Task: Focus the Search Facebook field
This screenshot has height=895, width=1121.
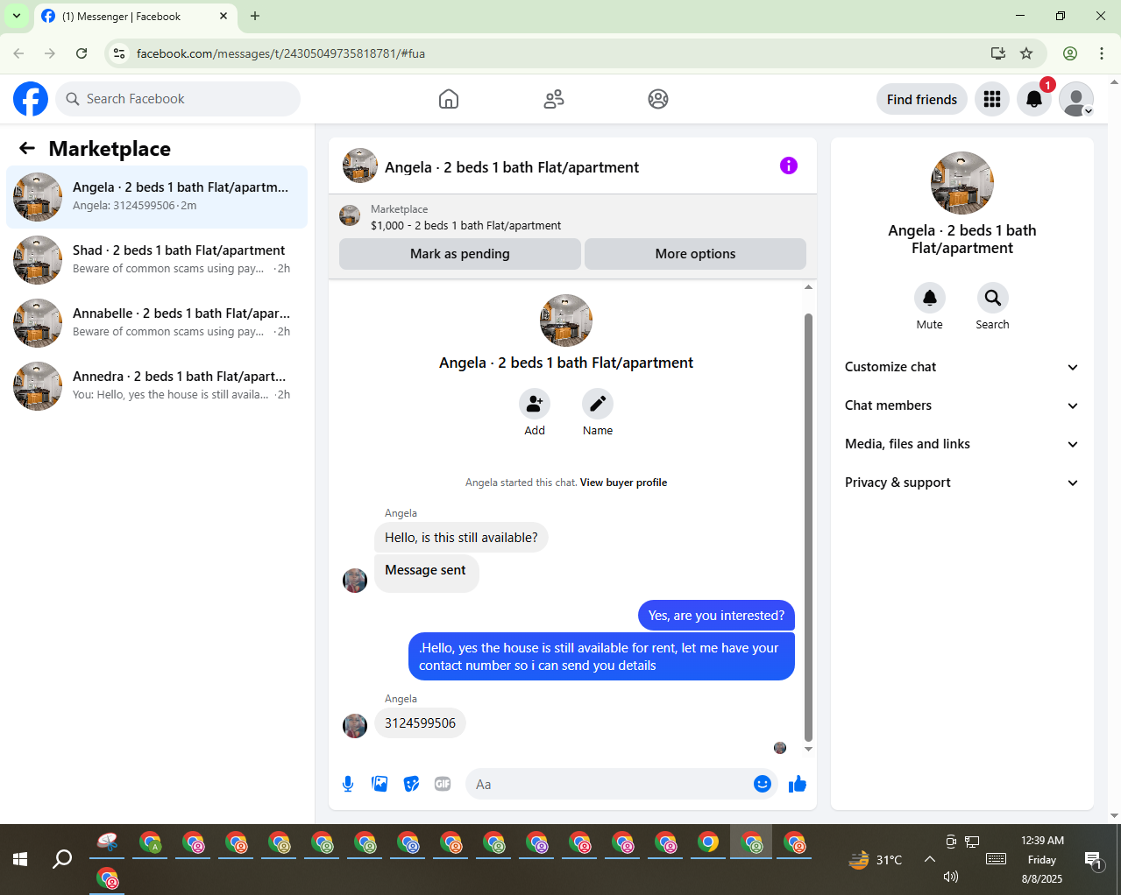Action: [x=178, y=99]
